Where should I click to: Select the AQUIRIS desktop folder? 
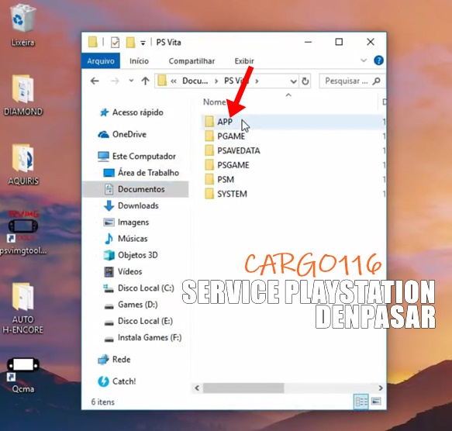coord(22,164)
